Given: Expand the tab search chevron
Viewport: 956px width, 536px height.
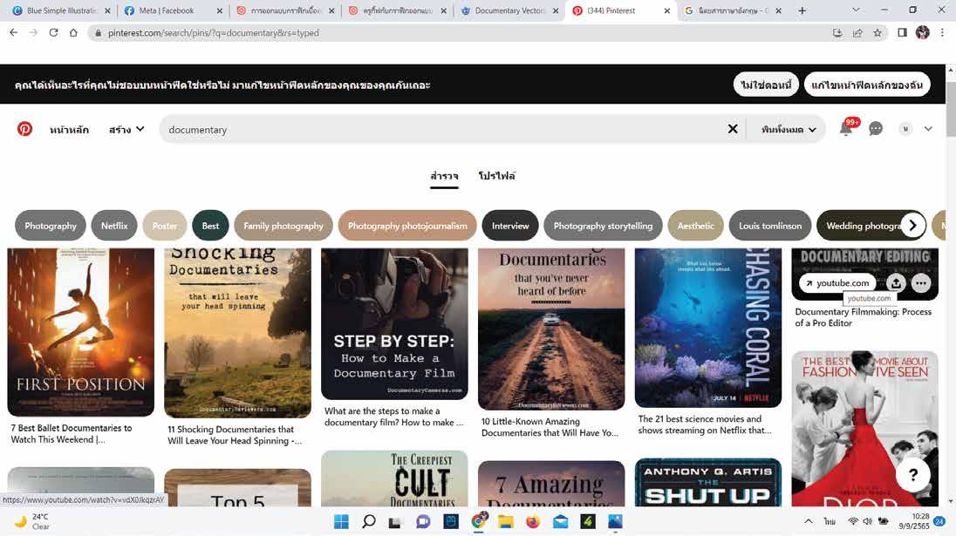Looking at the screenshot, I should (856, 10).
